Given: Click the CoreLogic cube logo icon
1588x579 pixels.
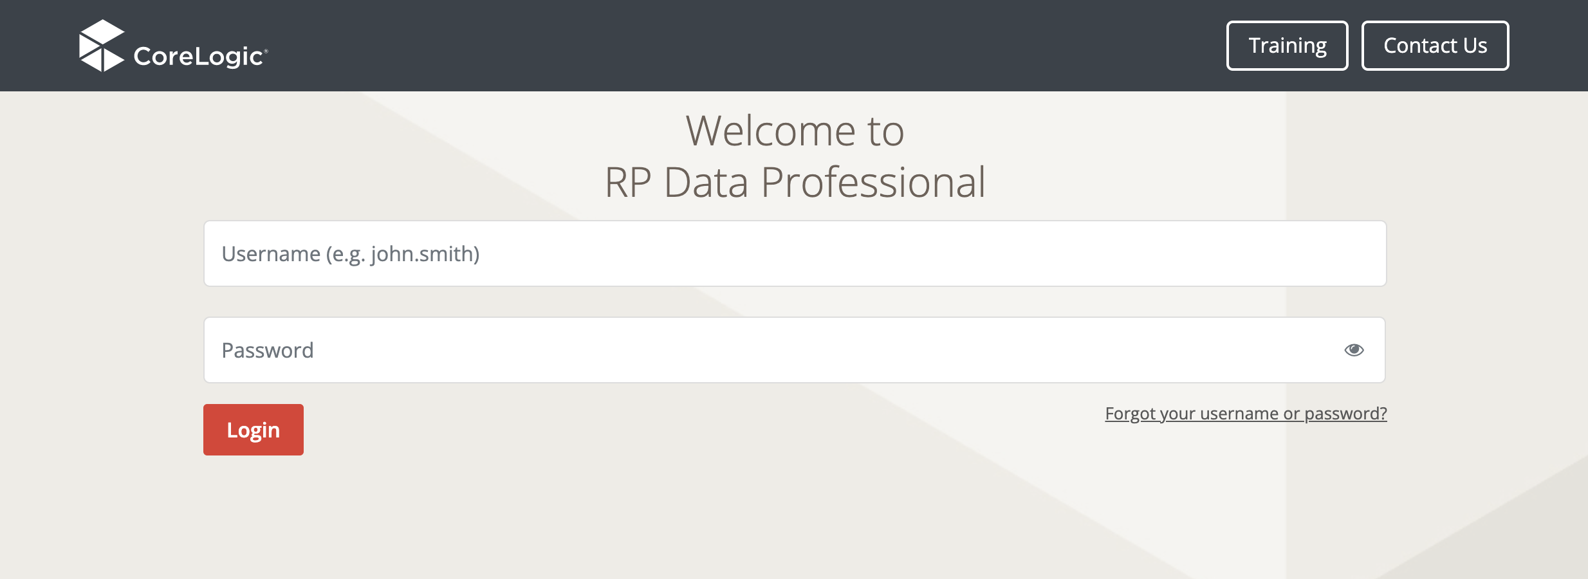Looking at the screenshot, I should tap(102, 46).
